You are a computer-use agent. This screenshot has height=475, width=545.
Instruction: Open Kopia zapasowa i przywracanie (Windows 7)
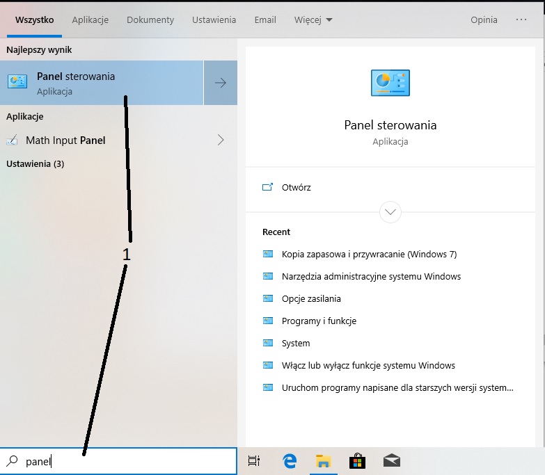coord(369,254)
